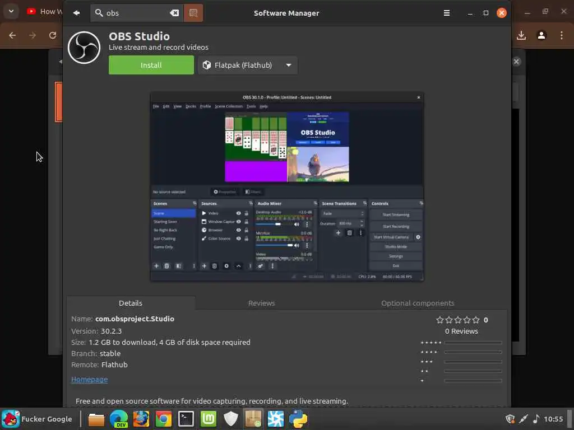Open the Software Manager hamburger menu

[x=447, y=13]
